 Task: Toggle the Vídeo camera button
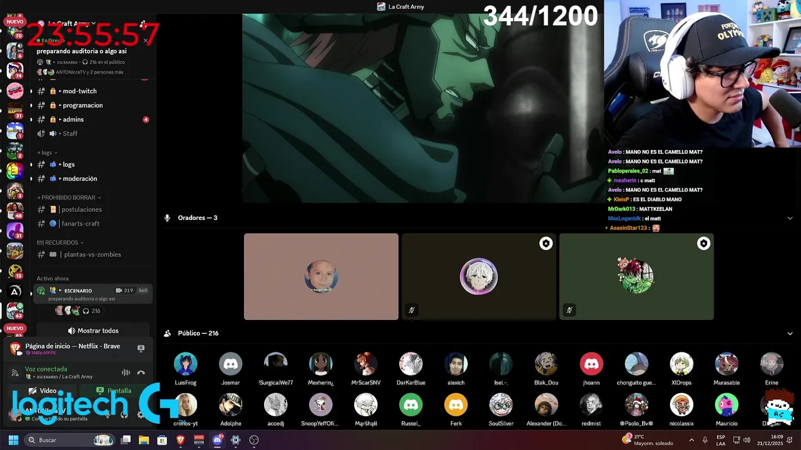coord(43,391)
